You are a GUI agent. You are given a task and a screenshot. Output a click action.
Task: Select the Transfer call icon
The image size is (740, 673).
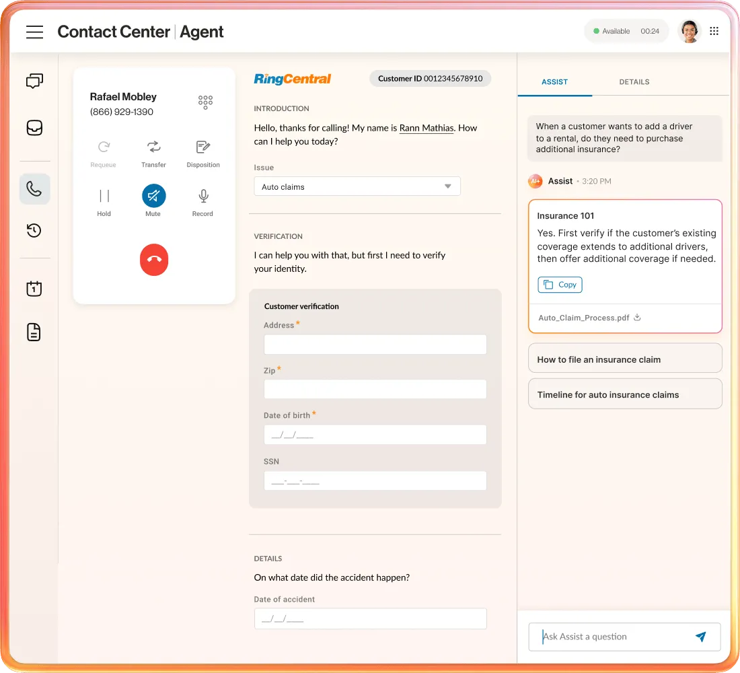click(x=153, y=147)
